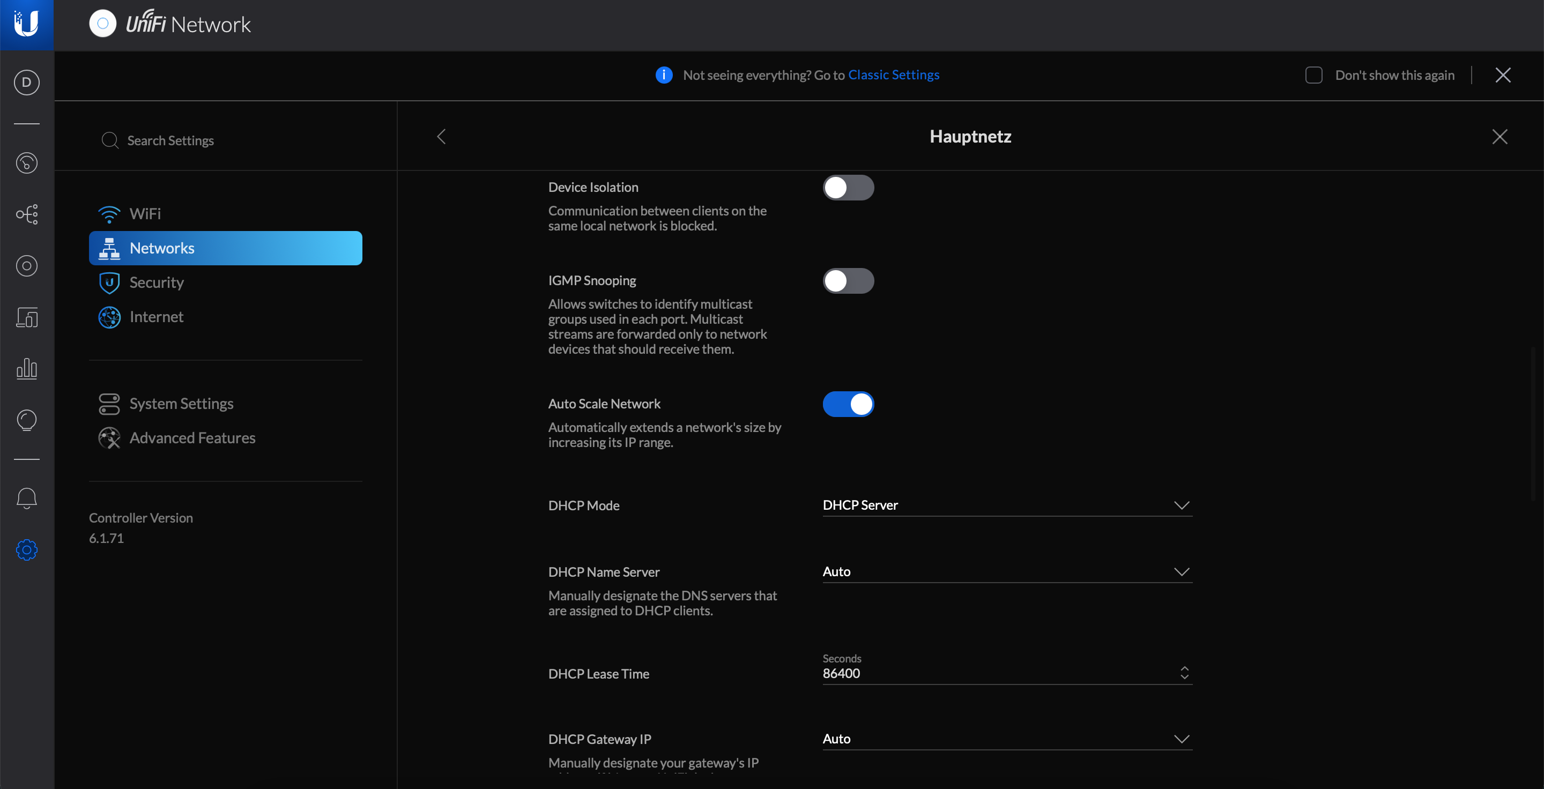
Task: Open the Notifications bell icon
Action: [26, 498]
